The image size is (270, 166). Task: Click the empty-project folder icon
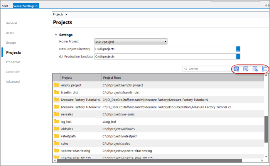[56, 85]
